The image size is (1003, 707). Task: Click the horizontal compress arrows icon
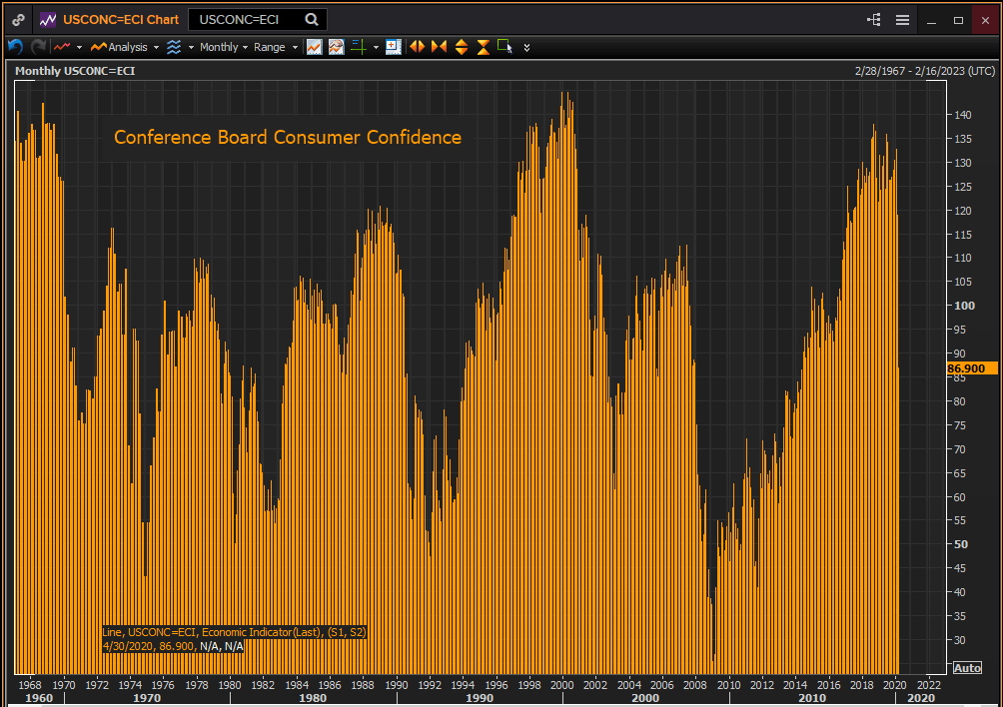click(439, 47)
